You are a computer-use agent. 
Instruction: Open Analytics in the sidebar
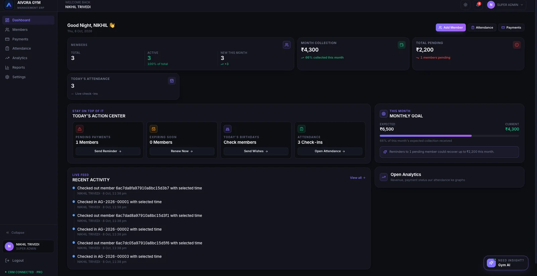[28, 58]
